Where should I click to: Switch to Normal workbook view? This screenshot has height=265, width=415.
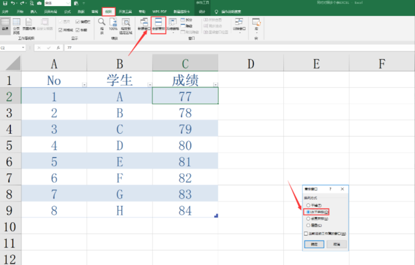(x=5, y=25)
